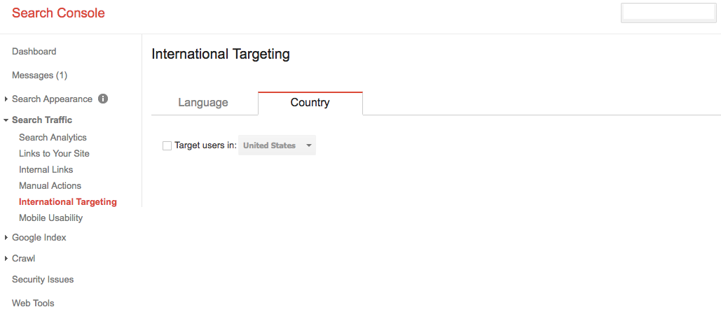Switch to the Language tab
Viewport: 721px width, 314px height.
[x=203, y=102]
